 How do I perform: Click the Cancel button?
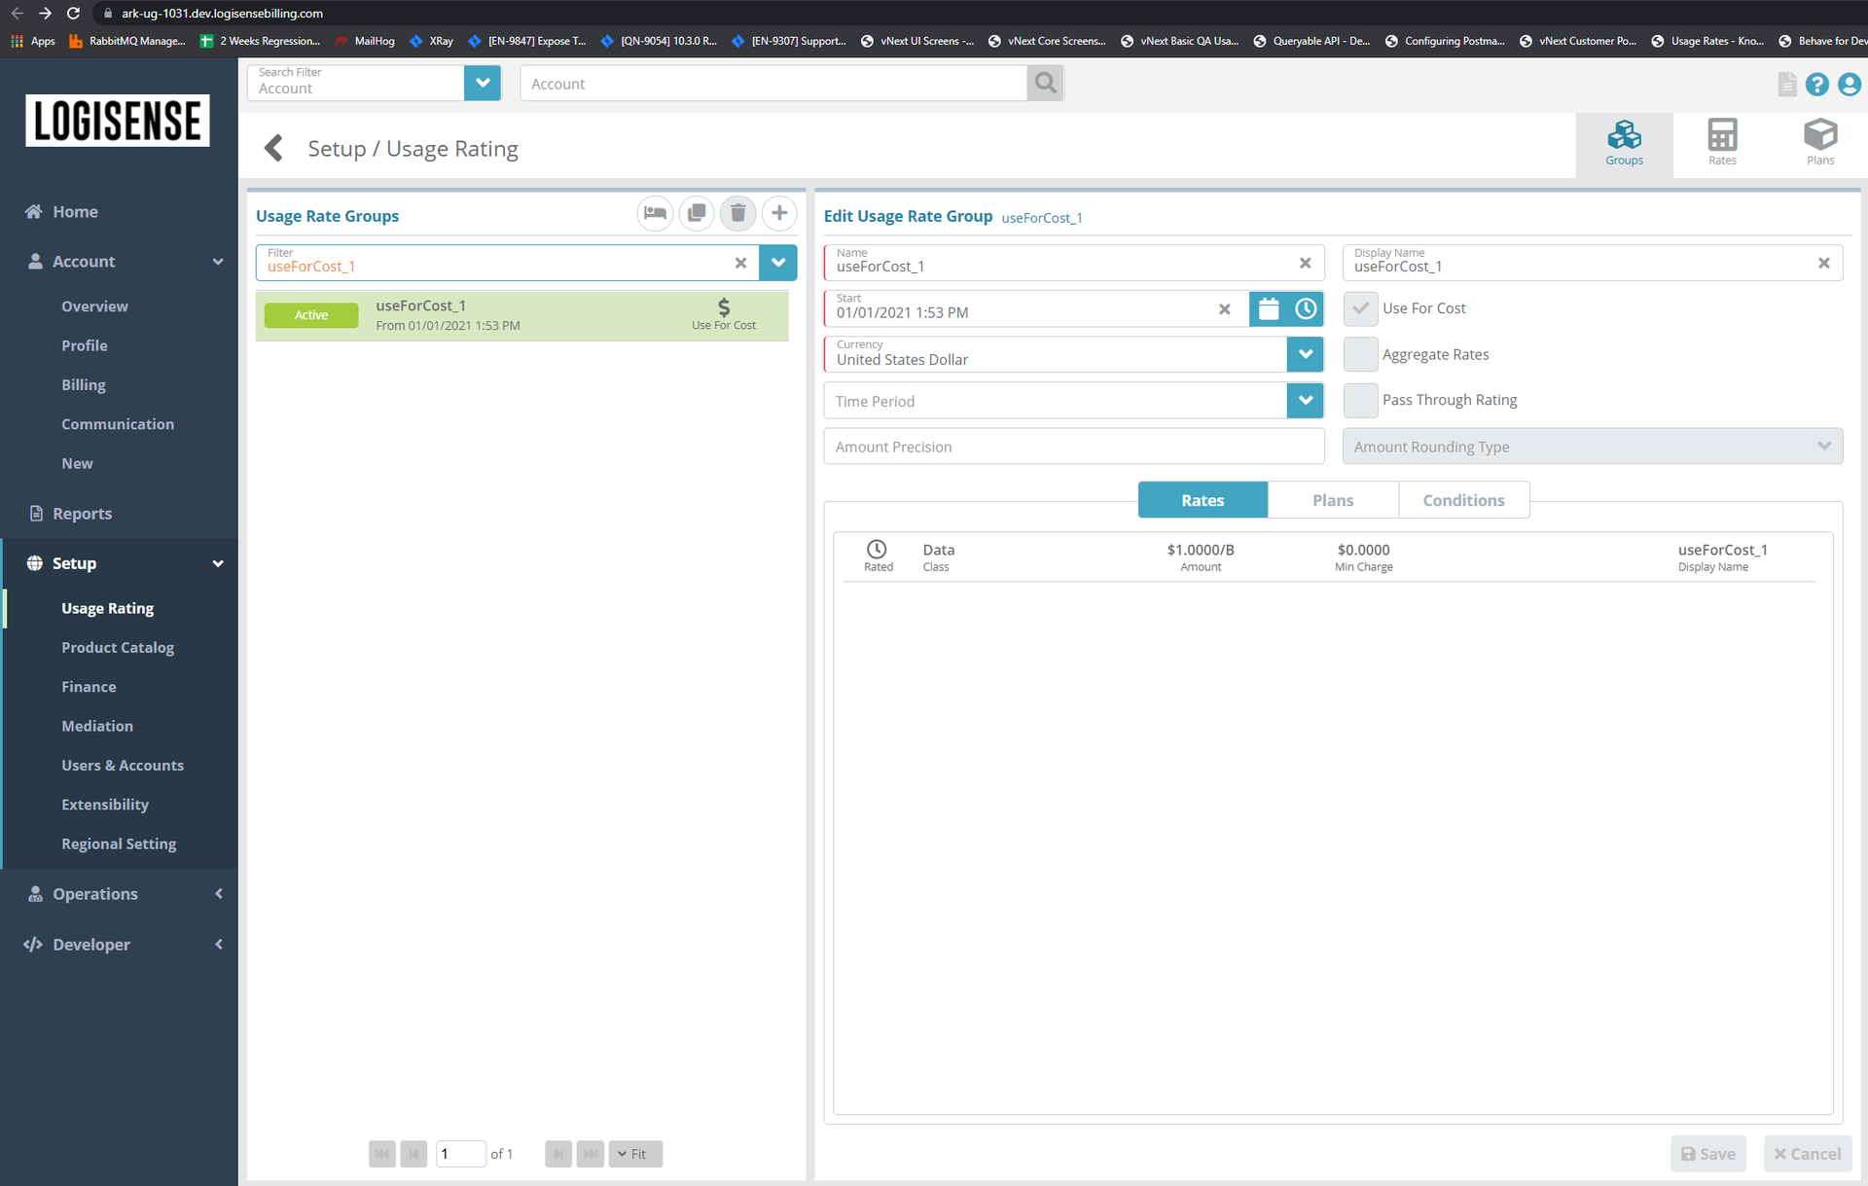click(x=1807, y=1154)
